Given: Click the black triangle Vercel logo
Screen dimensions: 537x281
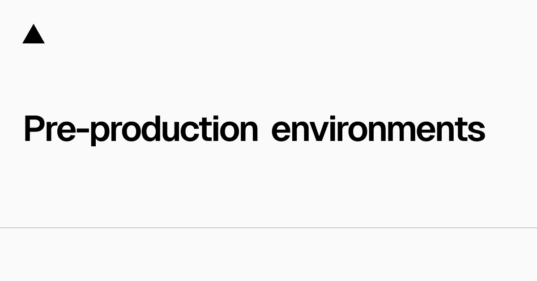Looking at the screenshot, I should [x=34, y=35].
